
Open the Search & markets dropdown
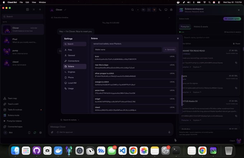pyautogui.click(x=70, y=120)
